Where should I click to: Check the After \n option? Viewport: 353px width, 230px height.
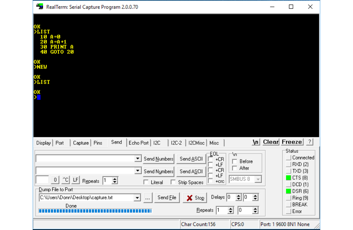coord(234,168)
